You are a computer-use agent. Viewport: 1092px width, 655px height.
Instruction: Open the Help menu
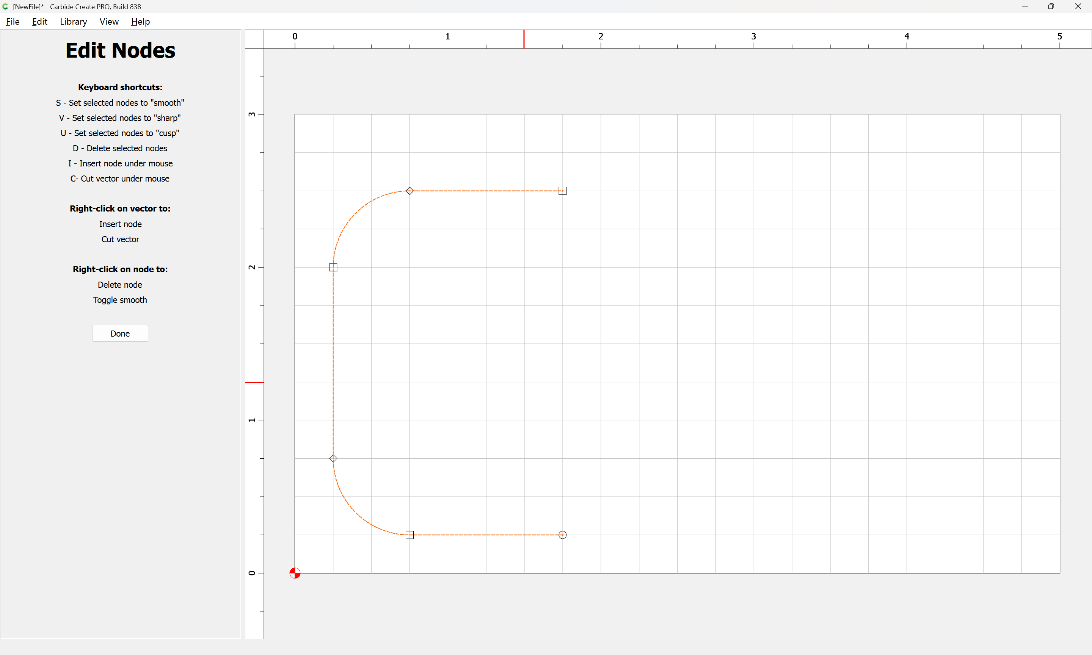click(x=140, y=22)
